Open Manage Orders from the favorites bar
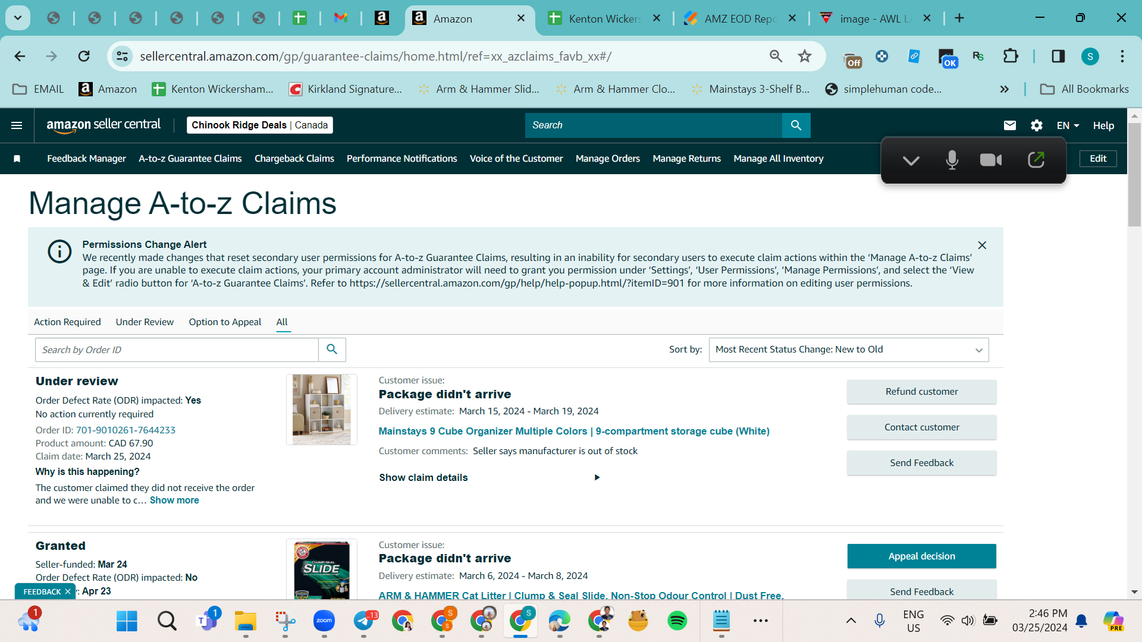Viewport: 1142px width, 642px height. coord(608,159)
